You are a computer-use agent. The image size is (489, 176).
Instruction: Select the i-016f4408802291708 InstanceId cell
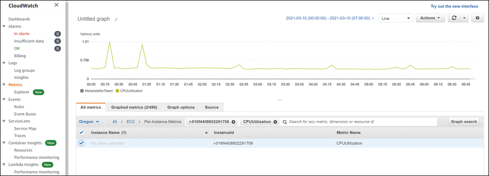233,143
